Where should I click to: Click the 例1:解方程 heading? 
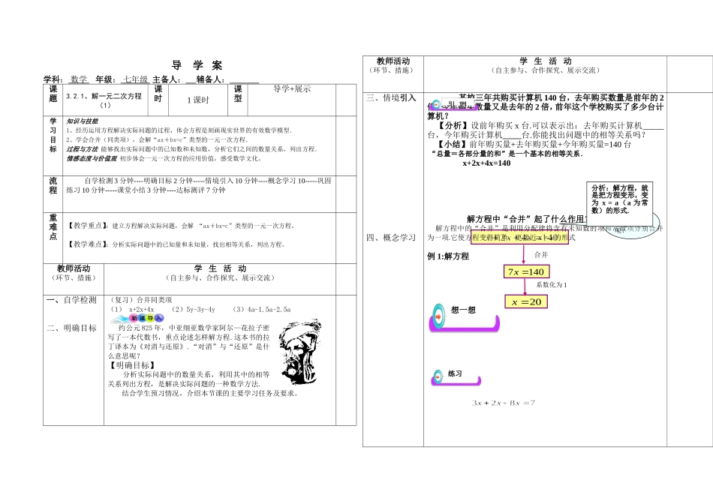[x=448, y=256]
